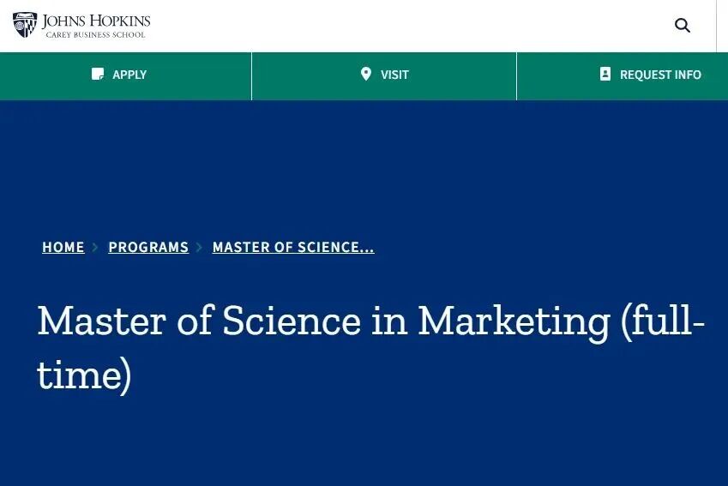Click the header area right of search divider

(x=722, y=26)
